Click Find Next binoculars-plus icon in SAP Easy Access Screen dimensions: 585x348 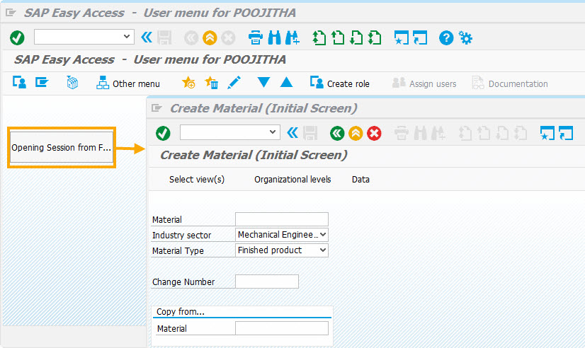click(x=292, y=37)
